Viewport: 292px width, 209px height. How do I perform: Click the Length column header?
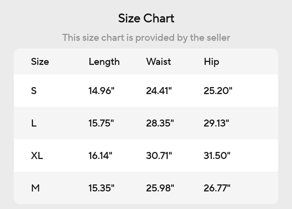[x=104, y=62]
